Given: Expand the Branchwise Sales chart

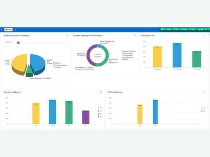Looking at the screenshot, I should (204, 36).
